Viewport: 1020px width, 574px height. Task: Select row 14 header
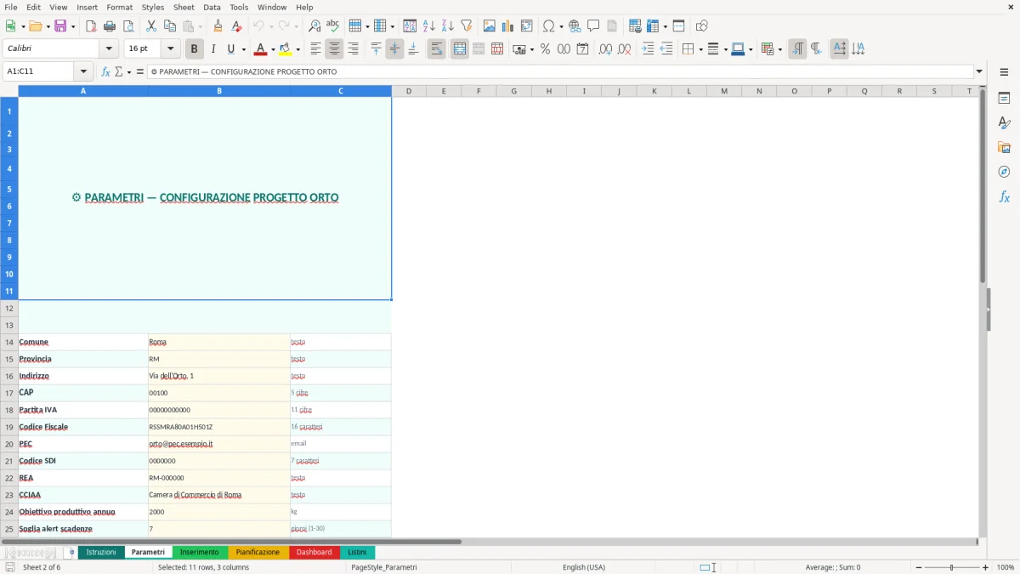[x=9, y=342]
